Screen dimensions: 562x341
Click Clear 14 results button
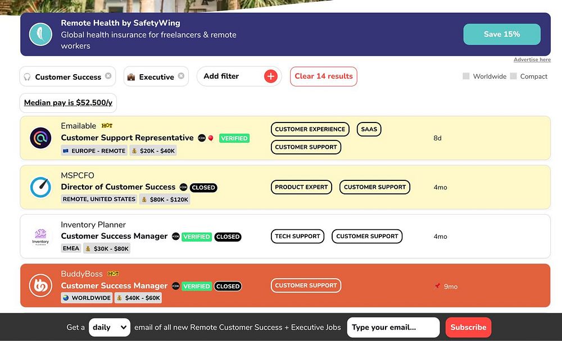tap(324, 76)
